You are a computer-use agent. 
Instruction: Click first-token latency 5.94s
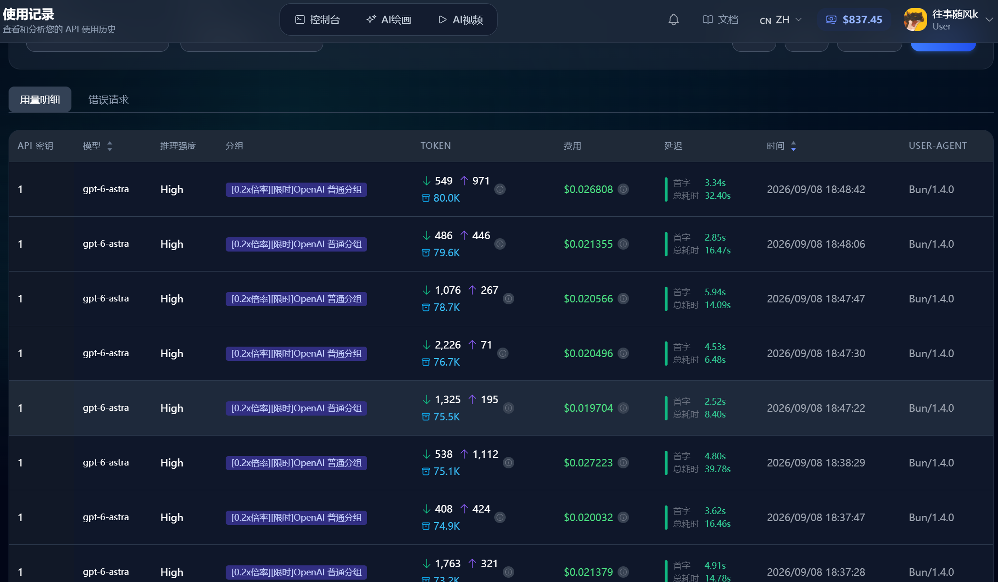(x=715, y=292)
